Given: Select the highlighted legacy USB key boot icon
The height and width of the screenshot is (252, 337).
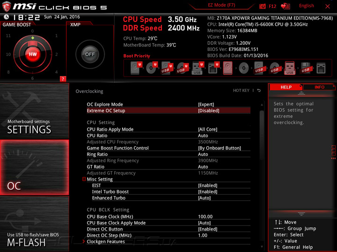Looking at the screenshot, I should click(290, 68).
